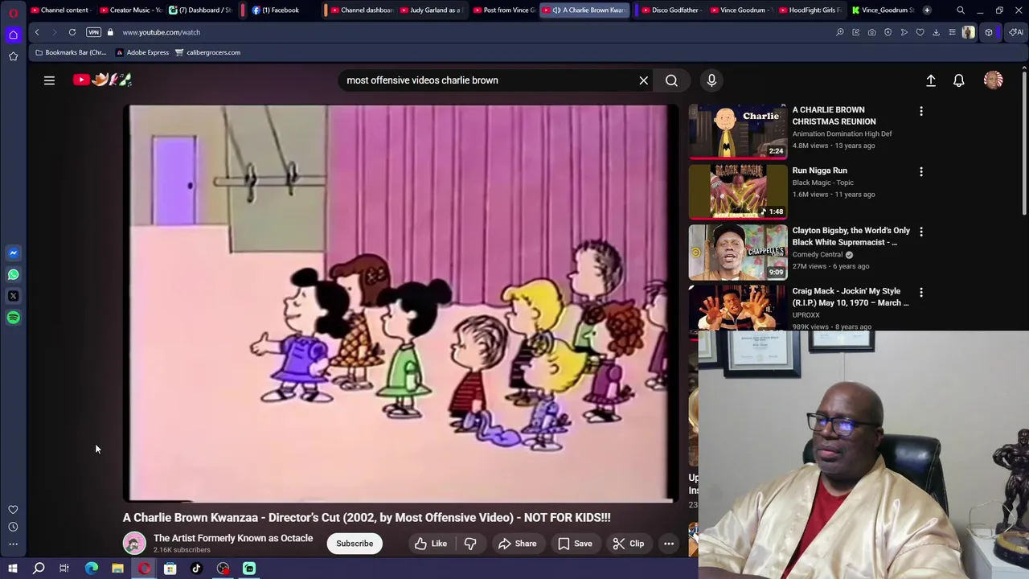The image size is (1029, 579).
Task: Open Opera sidebar bookmarks star icon
Action: pyautogui.click(x=13, y=56)
